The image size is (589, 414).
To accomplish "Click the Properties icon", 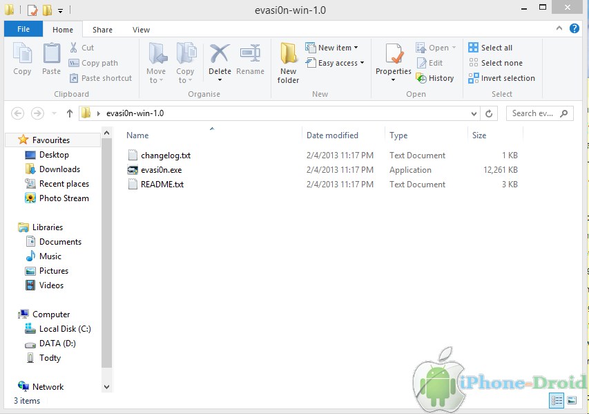I will [394, 55].
